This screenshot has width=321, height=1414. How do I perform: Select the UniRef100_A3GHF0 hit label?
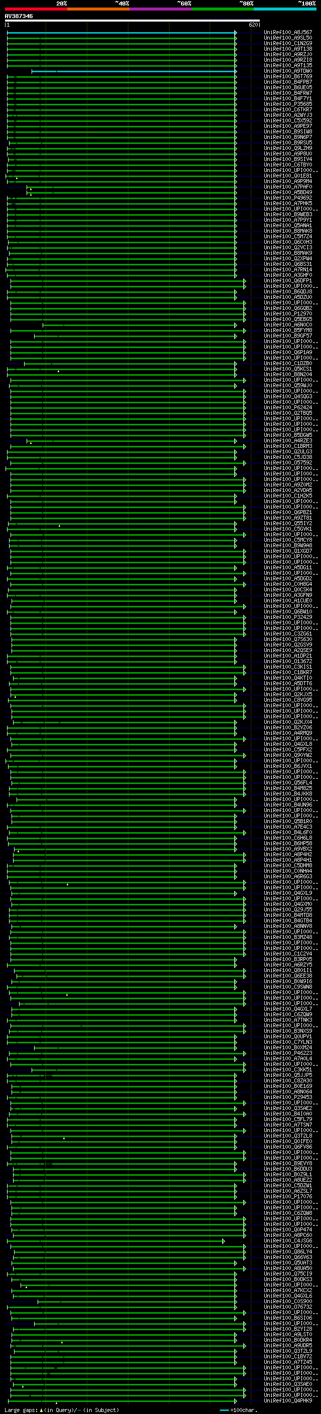click(x=288, y=275)
